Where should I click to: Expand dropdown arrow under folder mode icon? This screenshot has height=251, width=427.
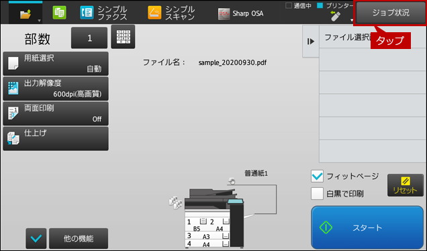(39, 21)
